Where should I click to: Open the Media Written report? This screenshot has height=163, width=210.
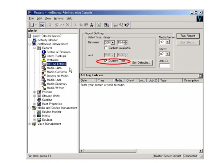[x=56, y=88]
